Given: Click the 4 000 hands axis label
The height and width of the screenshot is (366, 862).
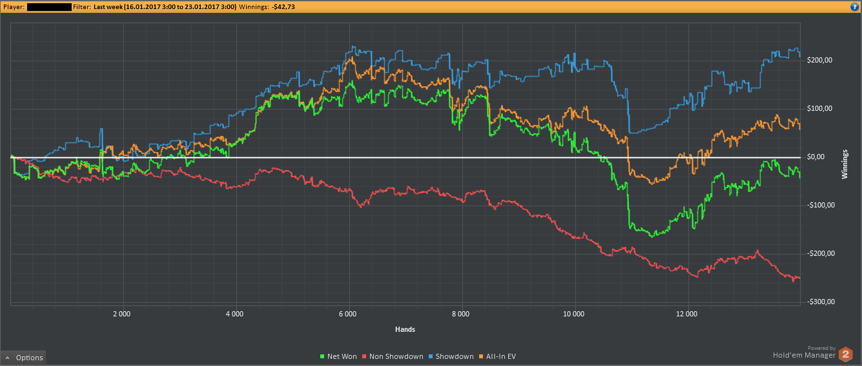Looking at the screenshot, I should click(234, 314).
